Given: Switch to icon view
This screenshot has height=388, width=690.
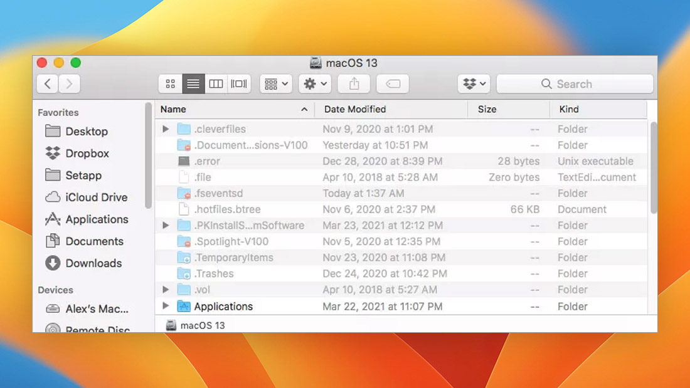Looking at the screenshot, I should click(x=170, y=83).
